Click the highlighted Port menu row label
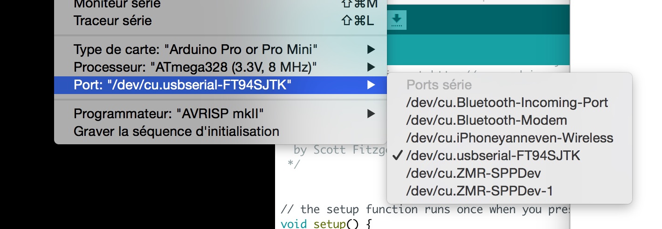The width and height of the screenshot is (662, 229). point(183,85)
